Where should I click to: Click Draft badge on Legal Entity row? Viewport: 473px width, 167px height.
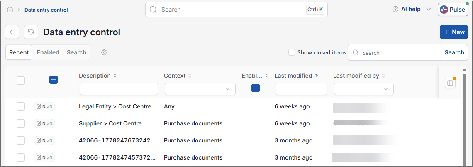tap(44, 107)
